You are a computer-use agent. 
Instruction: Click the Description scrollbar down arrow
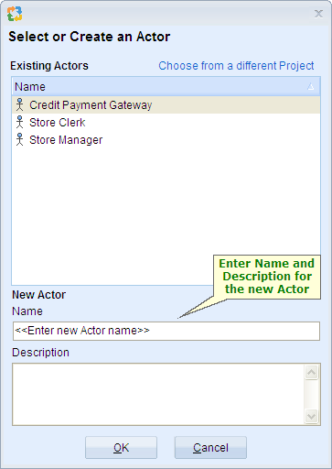(312, 416)
